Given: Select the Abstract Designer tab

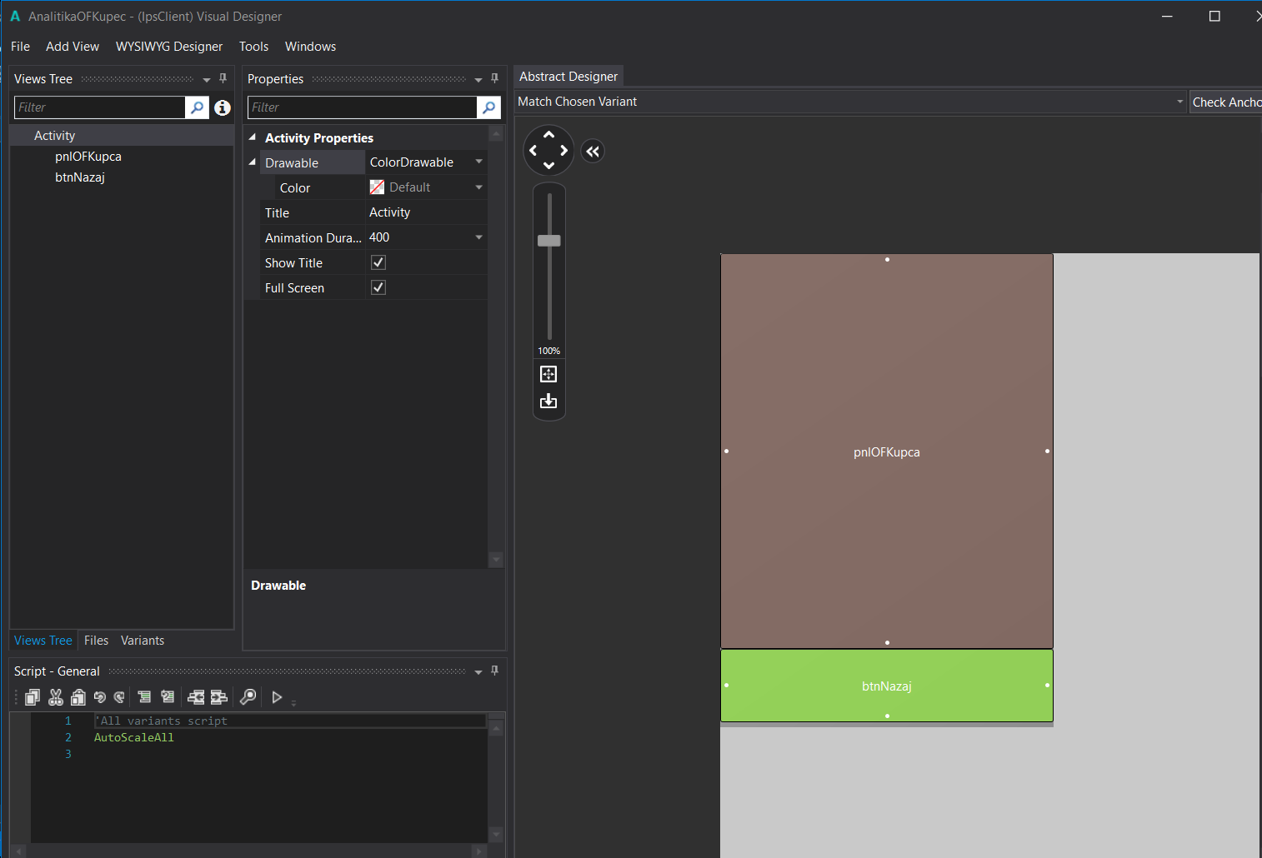Looking at the screenshot, I should pyautogui.click(x=568, y=77).
